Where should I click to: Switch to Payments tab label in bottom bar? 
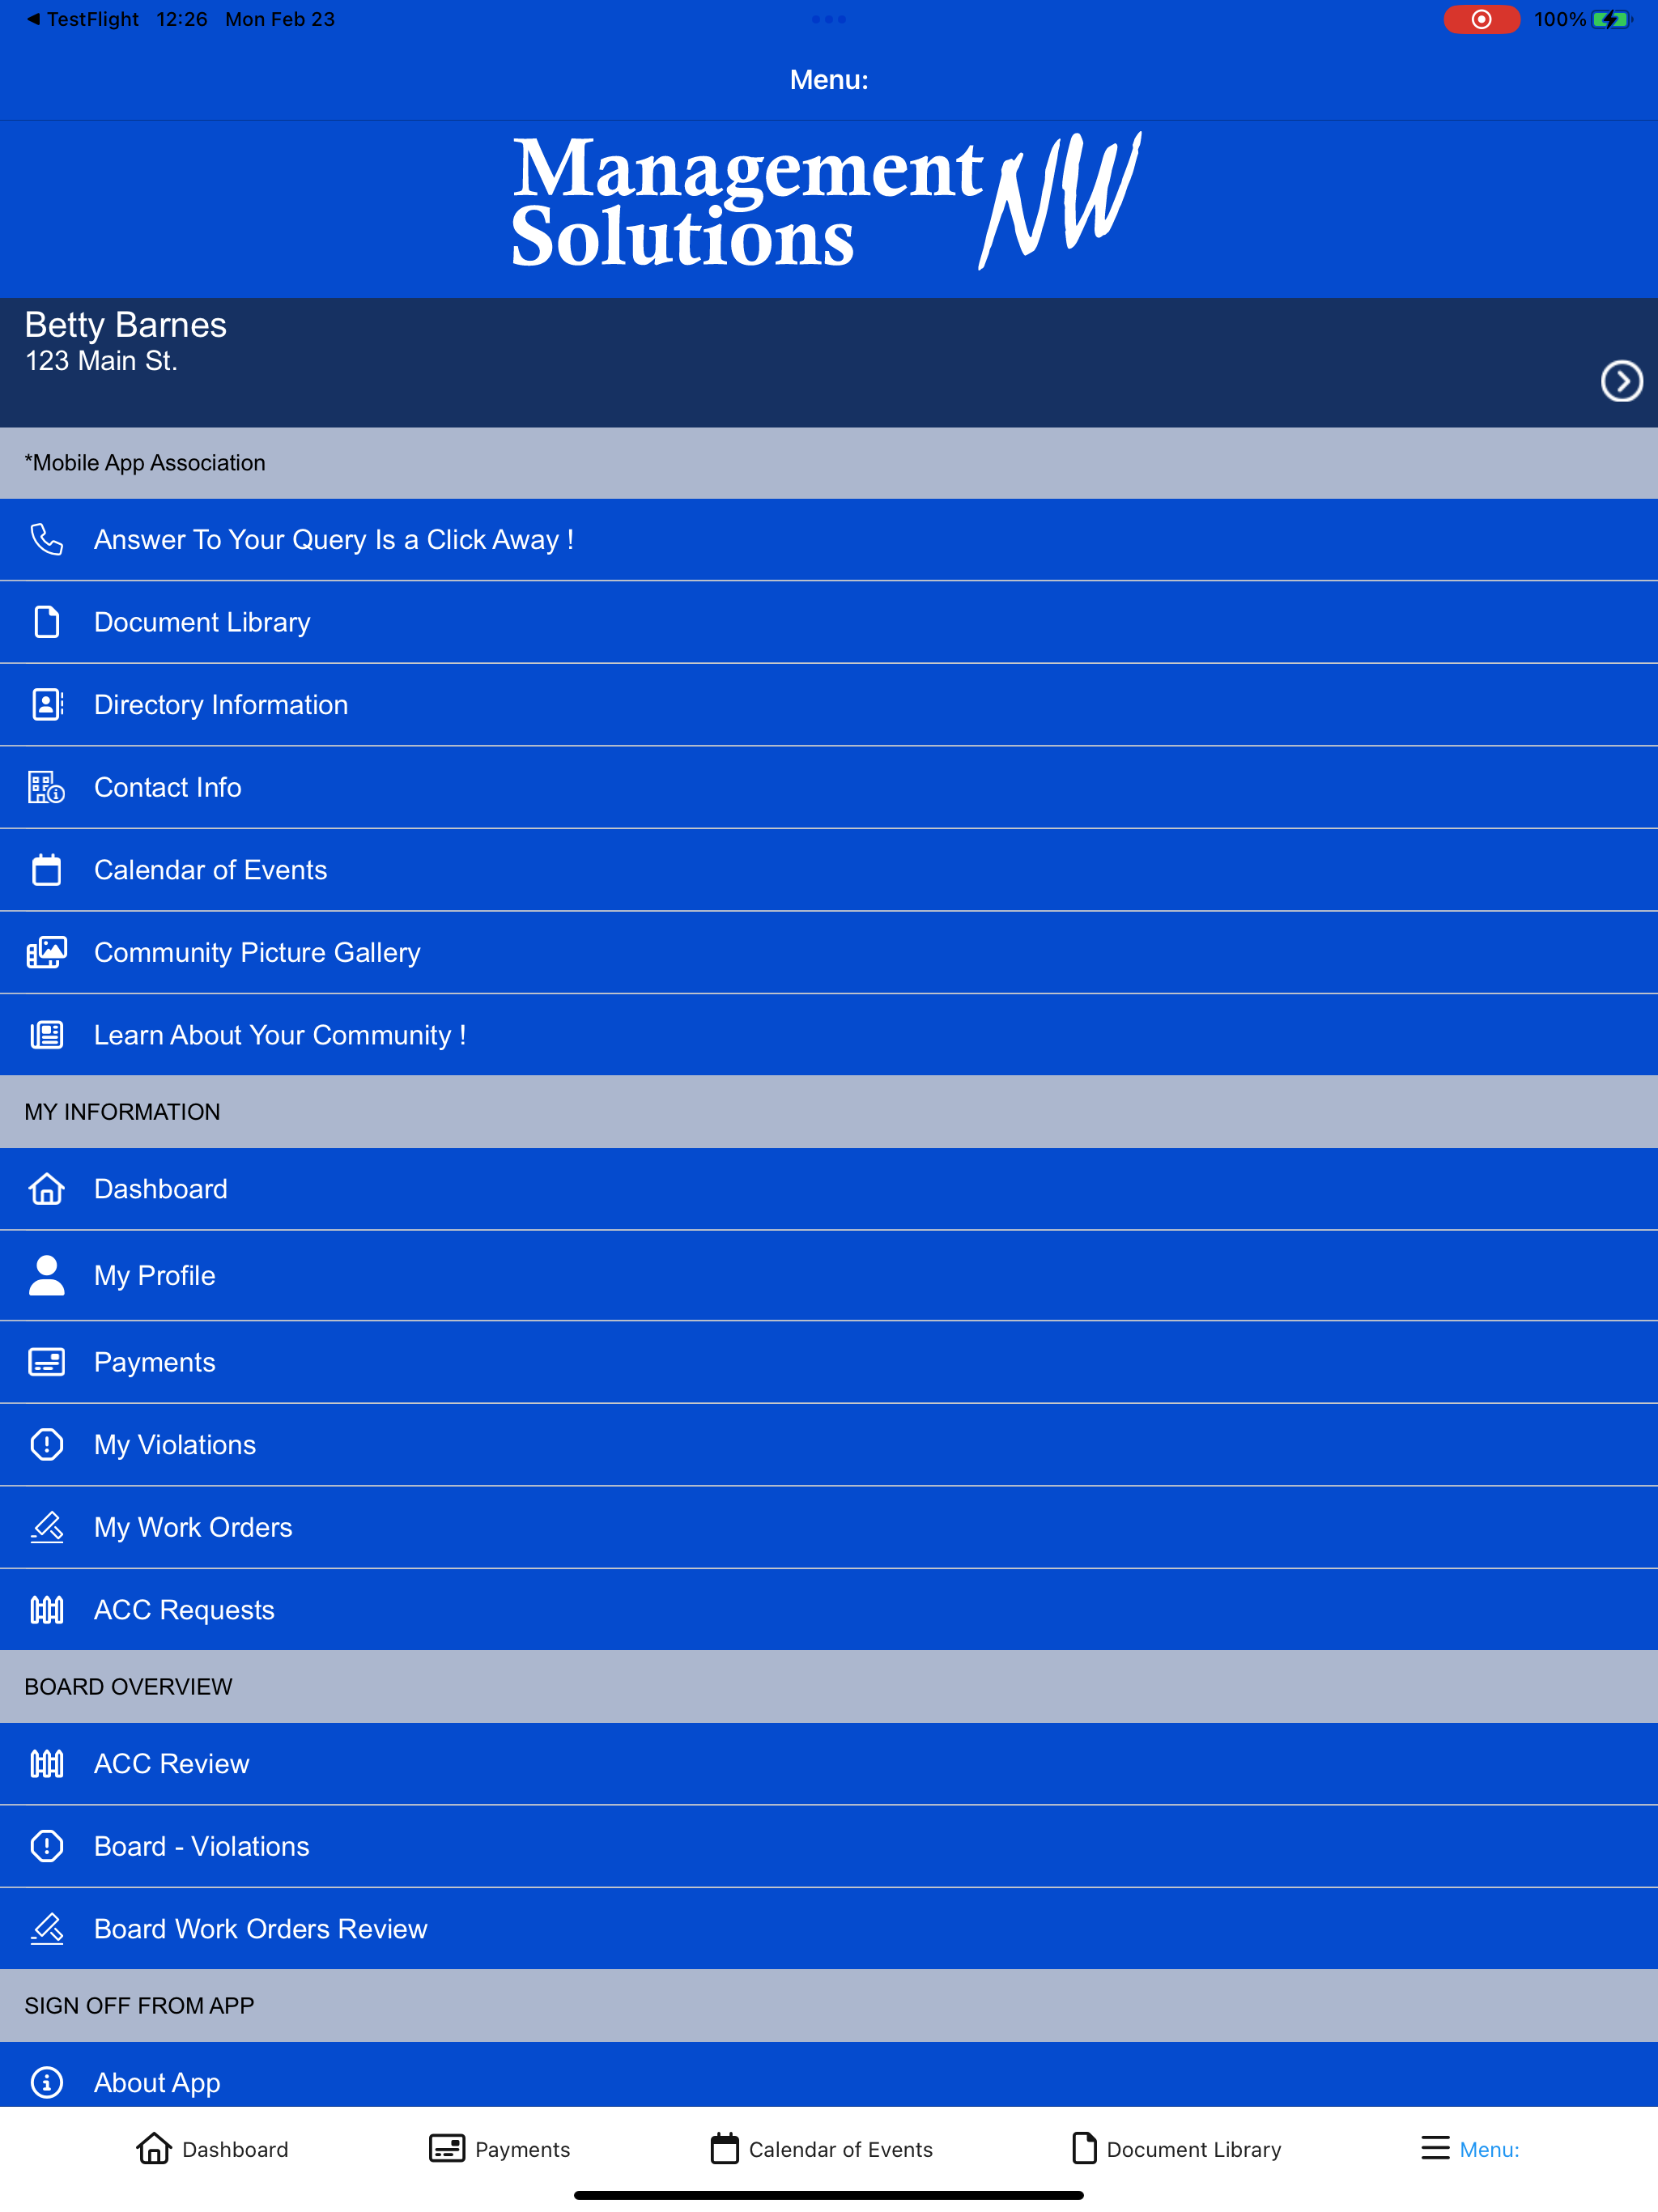(522, 2149)
